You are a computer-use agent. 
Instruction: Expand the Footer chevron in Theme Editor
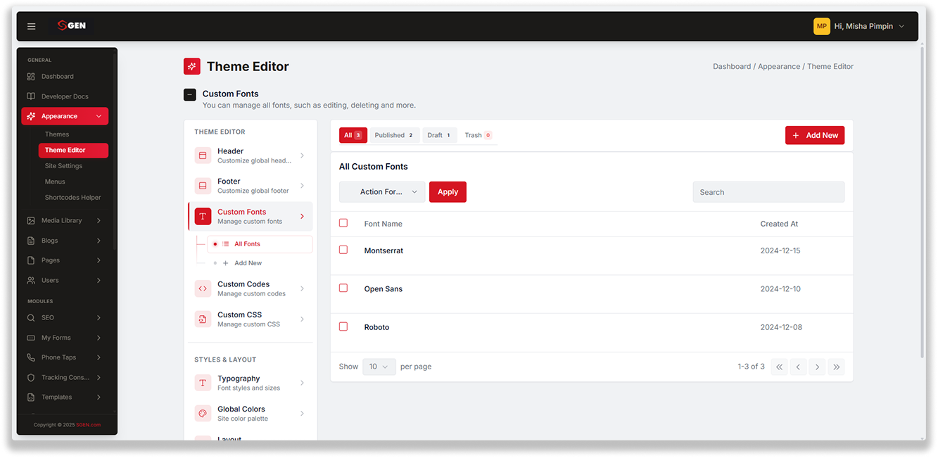coord(302,186)
